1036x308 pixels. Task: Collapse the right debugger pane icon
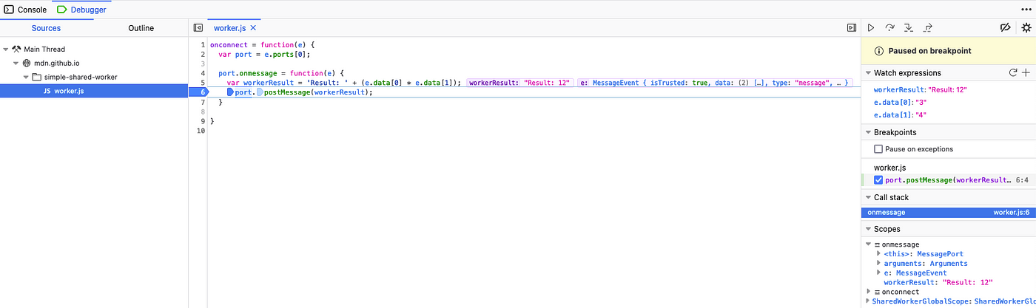coord(852,27)
